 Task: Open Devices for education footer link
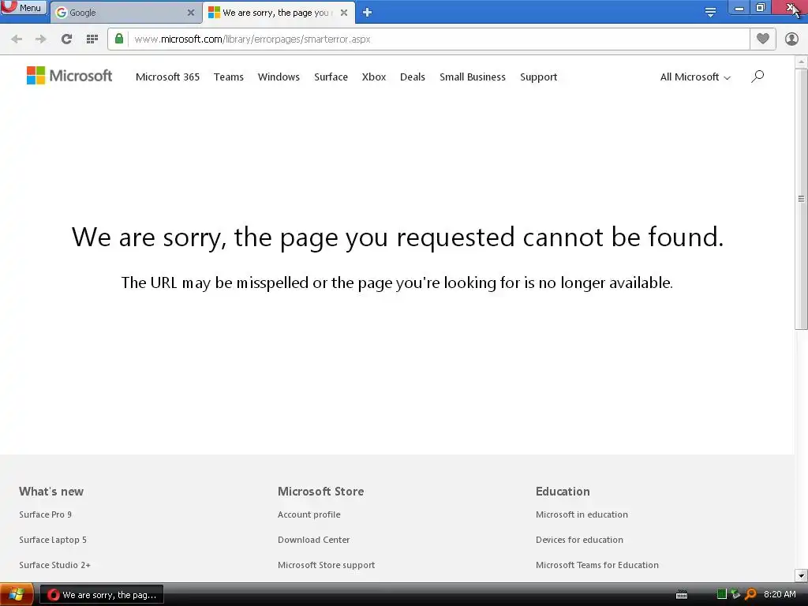(579, 540)
